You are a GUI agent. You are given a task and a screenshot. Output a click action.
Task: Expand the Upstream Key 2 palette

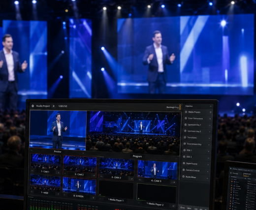(x=210, y=132)
